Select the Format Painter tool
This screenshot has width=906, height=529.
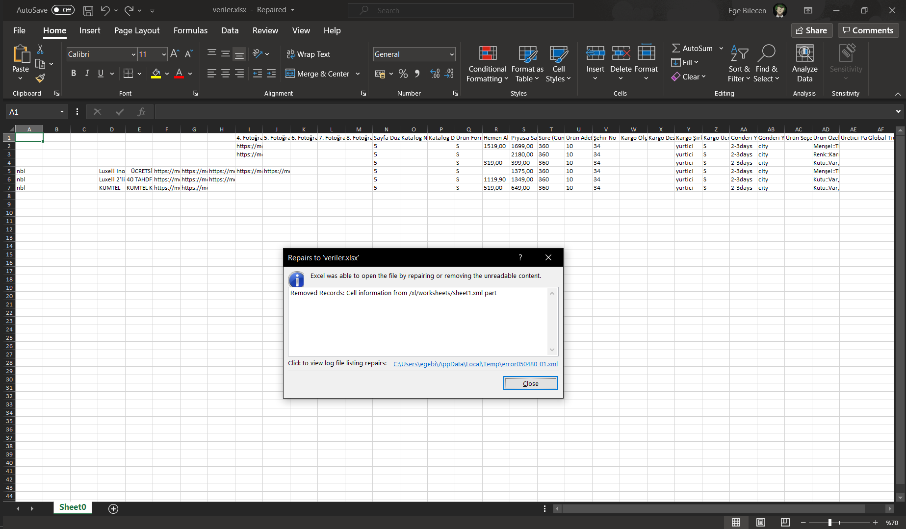click(x=41, y=78)
